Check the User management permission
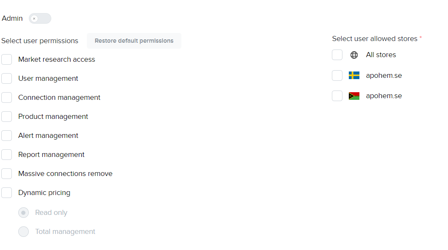This screenshot has width=448, height=250. [x=7, y=79]
